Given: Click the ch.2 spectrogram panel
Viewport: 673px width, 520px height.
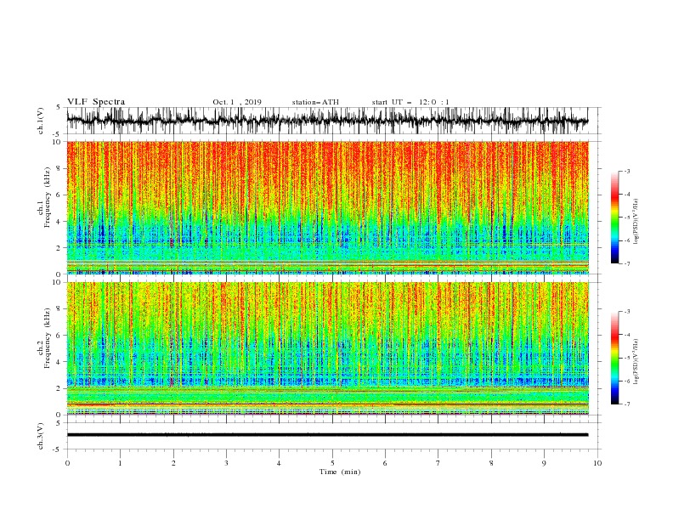Looking at the screenshot, I should [x=328, y=348].
